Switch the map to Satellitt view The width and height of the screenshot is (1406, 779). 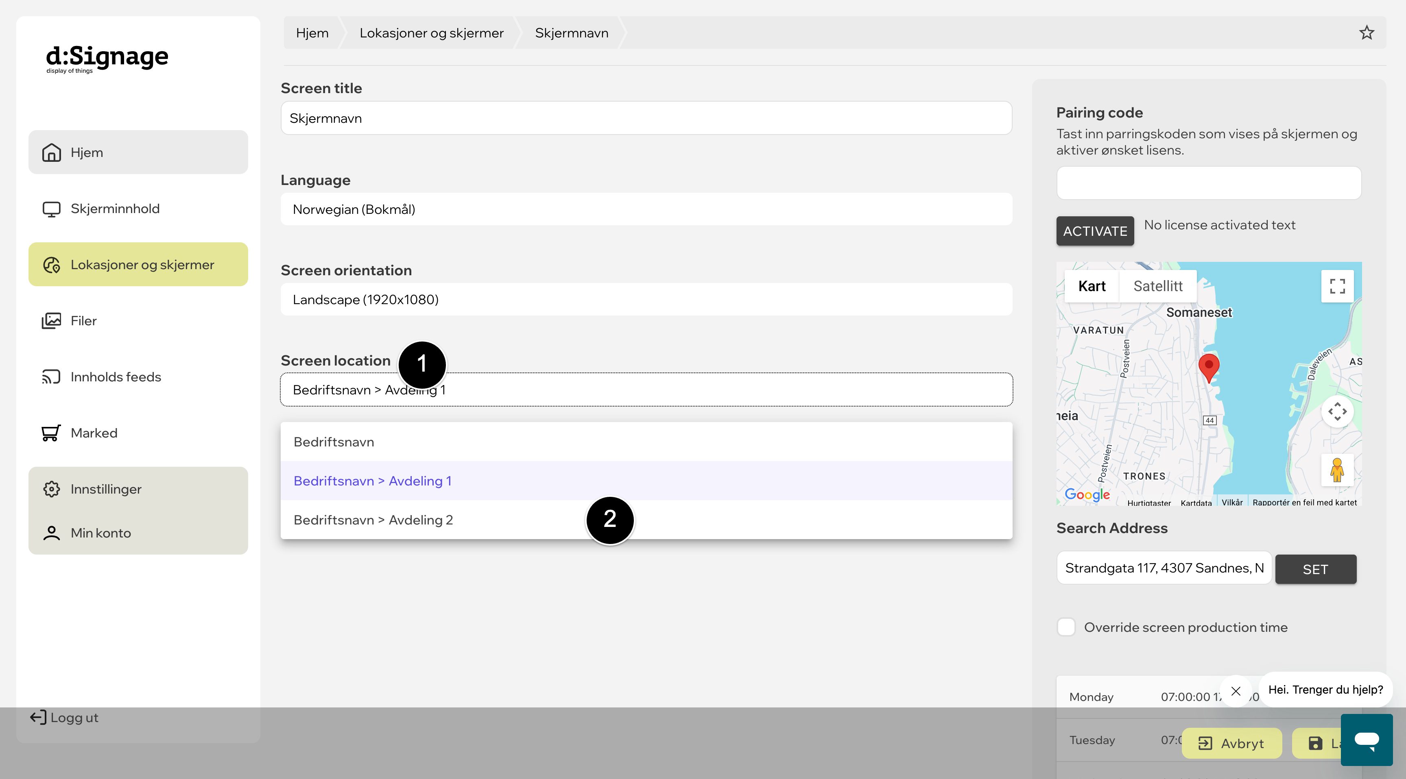click(1158, 286)
